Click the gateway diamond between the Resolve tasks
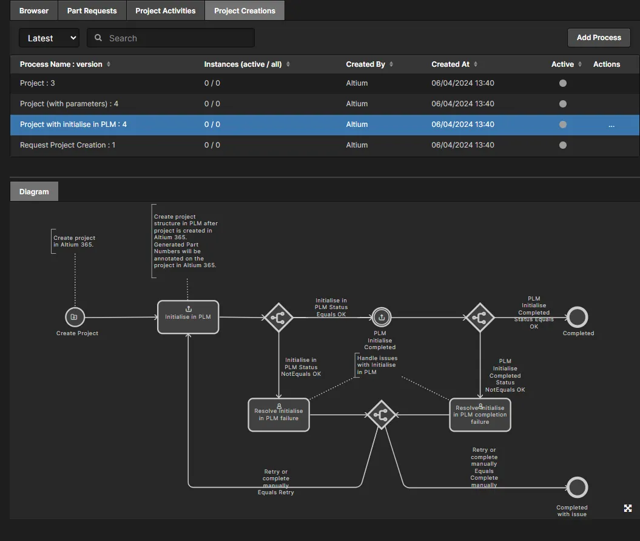 point(381,415)
